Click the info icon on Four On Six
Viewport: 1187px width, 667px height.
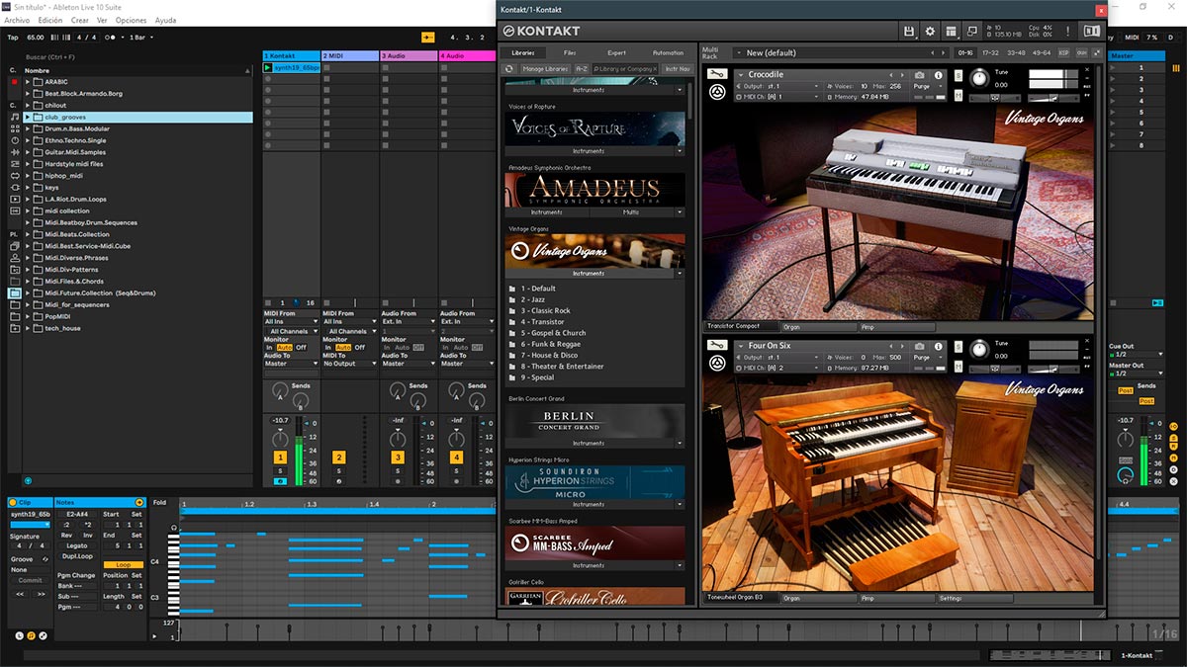coord(939,346)
